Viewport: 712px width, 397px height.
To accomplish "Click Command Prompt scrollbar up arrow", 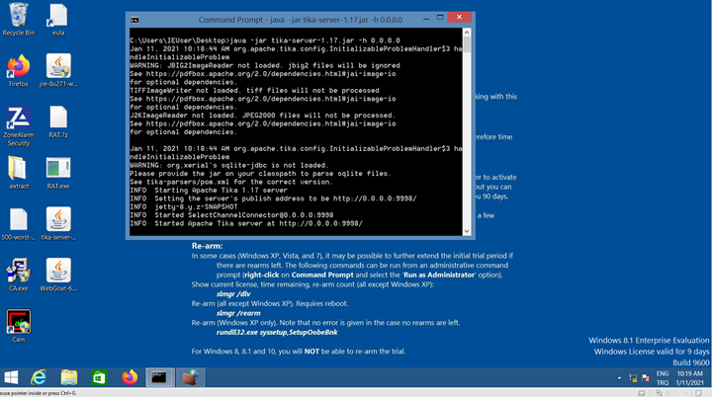I will click(x=467, y=33).
